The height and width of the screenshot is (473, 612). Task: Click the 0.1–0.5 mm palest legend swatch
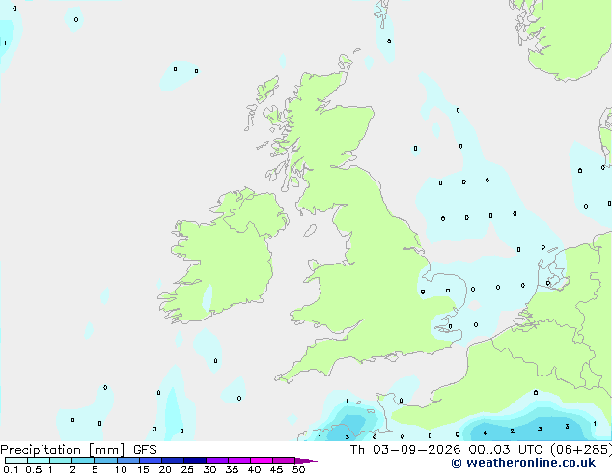pyautogui.click(x=16, y=460)
